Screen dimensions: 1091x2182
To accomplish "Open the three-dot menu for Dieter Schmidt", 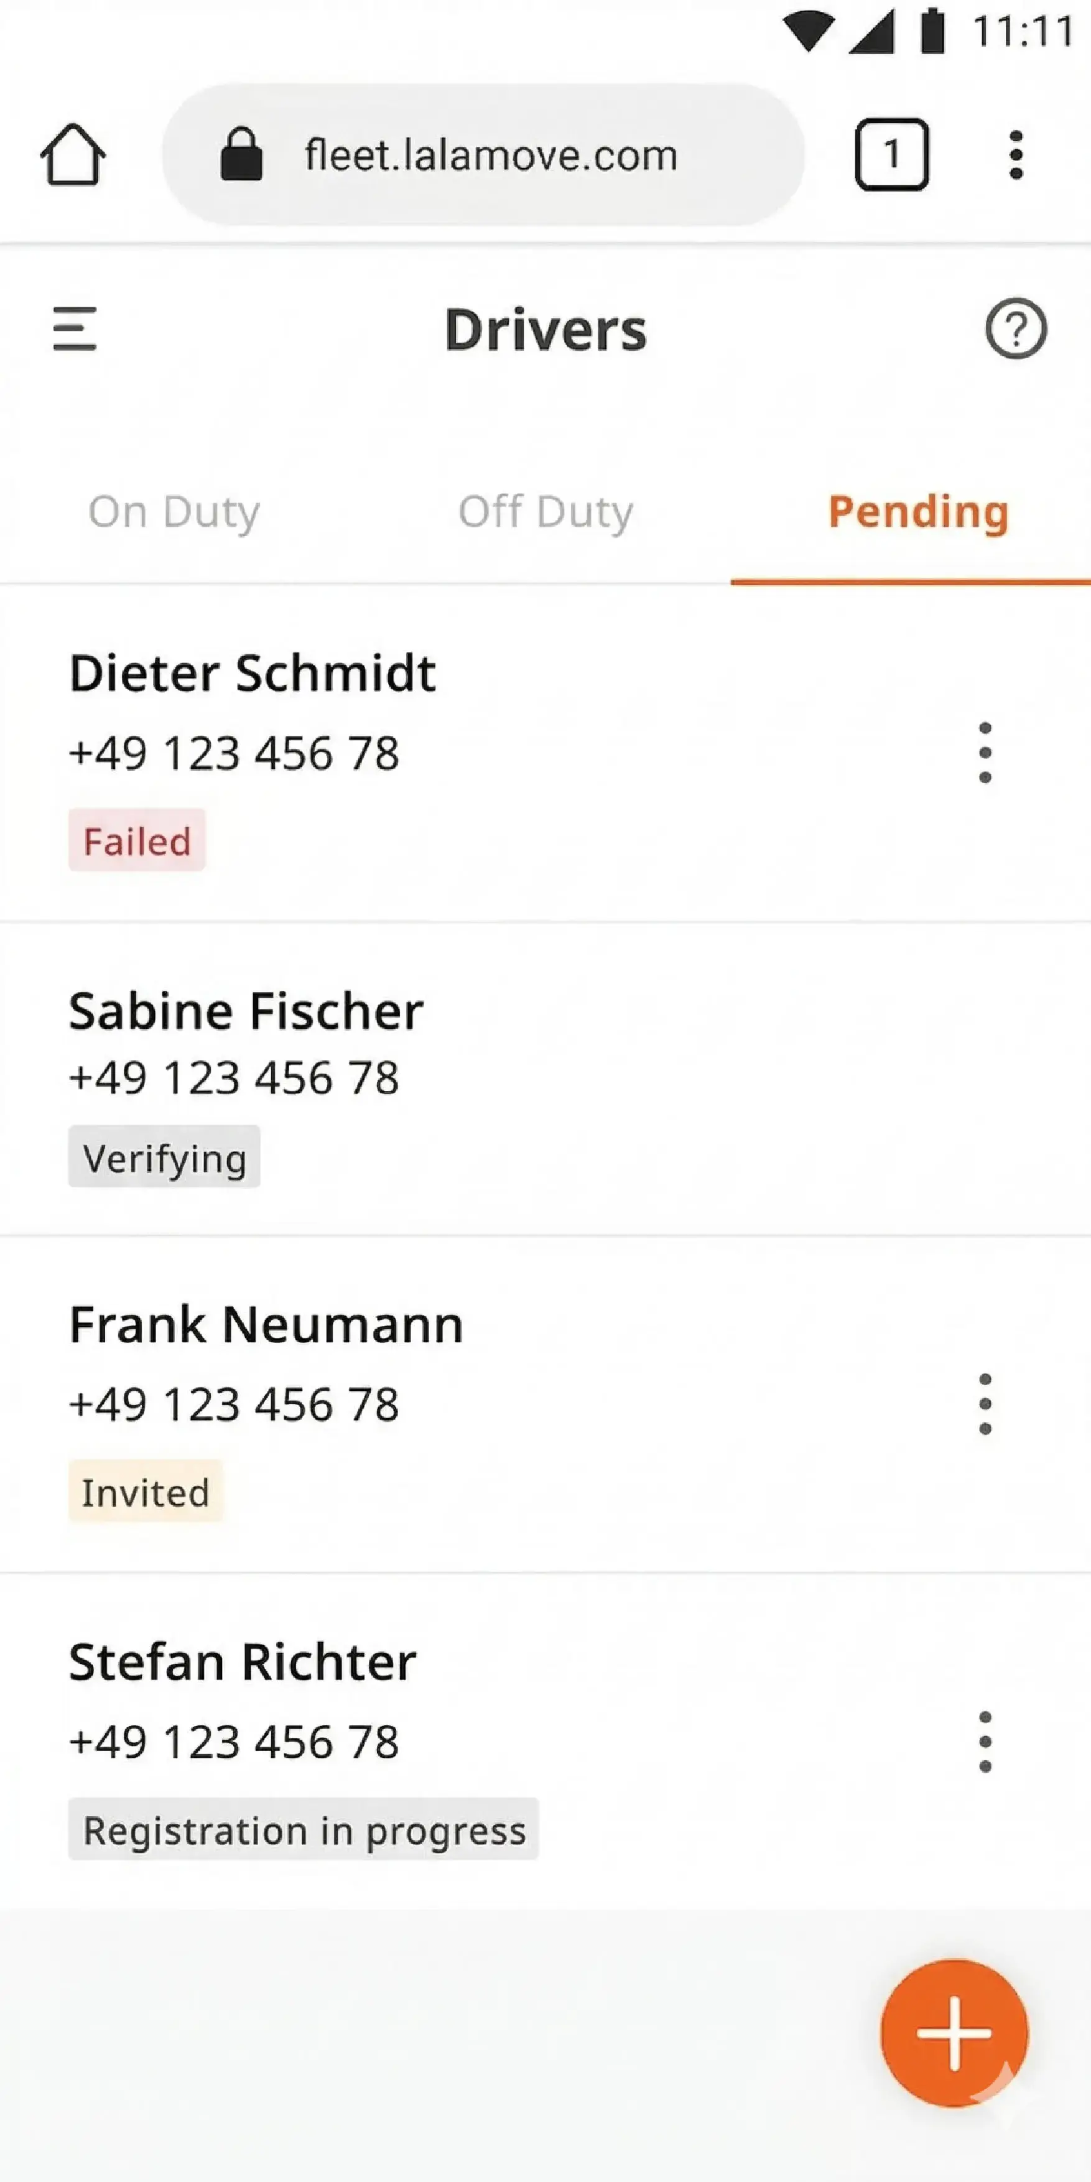I will (x=985, y=752).
